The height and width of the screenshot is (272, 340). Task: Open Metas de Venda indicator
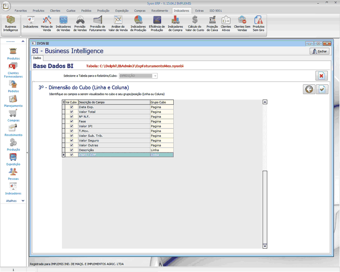tap(47, 24)
